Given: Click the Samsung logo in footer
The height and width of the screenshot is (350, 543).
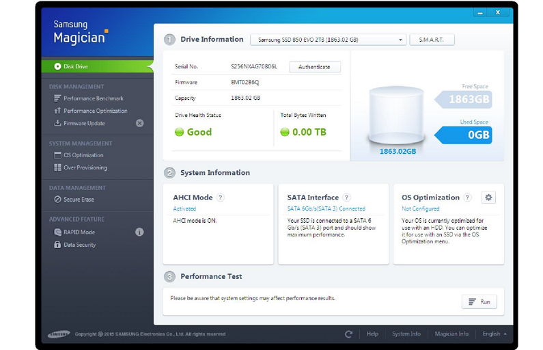Looking at the screenshot, I should [59, 334].
